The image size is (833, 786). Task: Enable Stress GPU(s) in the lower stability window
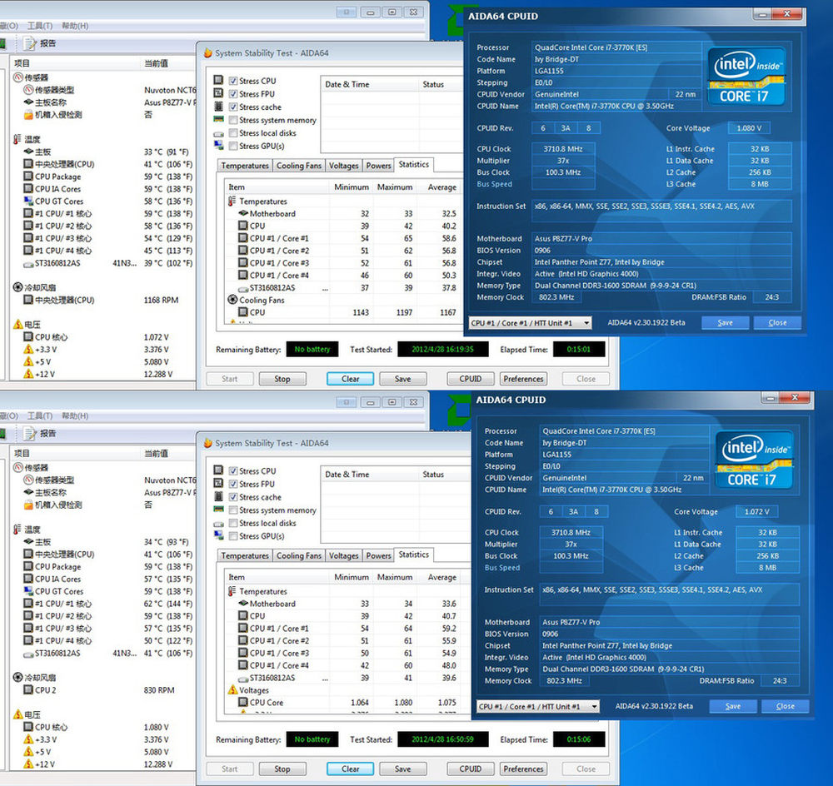coord(232,536)
